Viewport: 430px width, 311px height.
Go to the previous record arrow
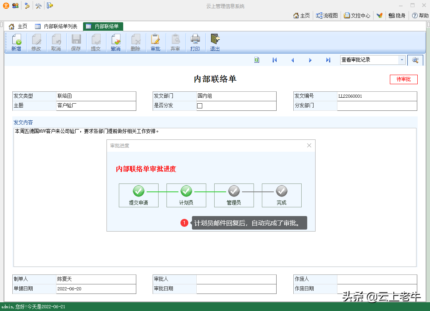(x=292, y=60)
